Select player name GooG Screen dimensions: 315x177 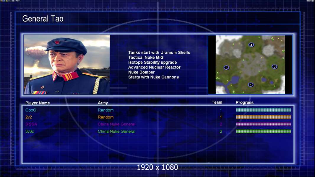click(31, 110)
